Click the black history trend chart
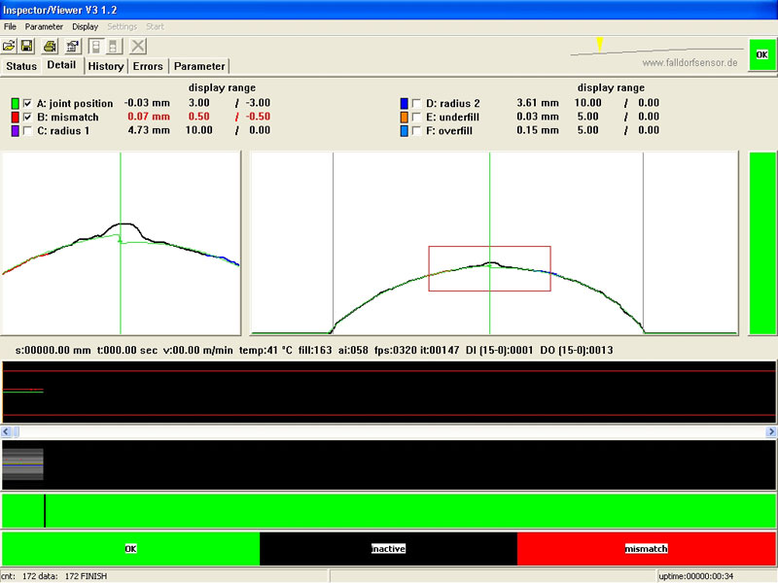Screen dimensions: 778x583 tap(389, 392)
